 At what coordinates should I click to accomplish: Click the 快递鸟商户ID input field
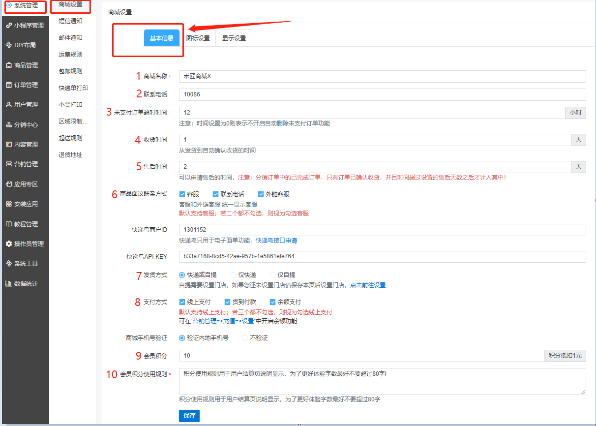(383, 230)
